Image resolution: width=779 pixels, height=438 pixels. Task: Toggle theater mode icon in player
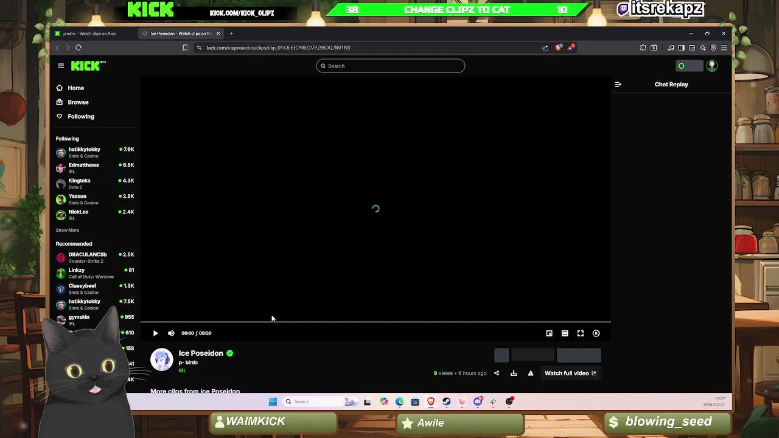[565, 333]
